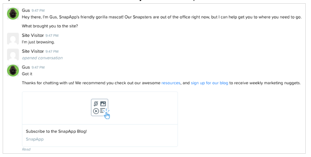This screenshot has width=311, height=157.
Task: Click first 'Site Visitor' sender name
Action: click(x=33, y=35)
